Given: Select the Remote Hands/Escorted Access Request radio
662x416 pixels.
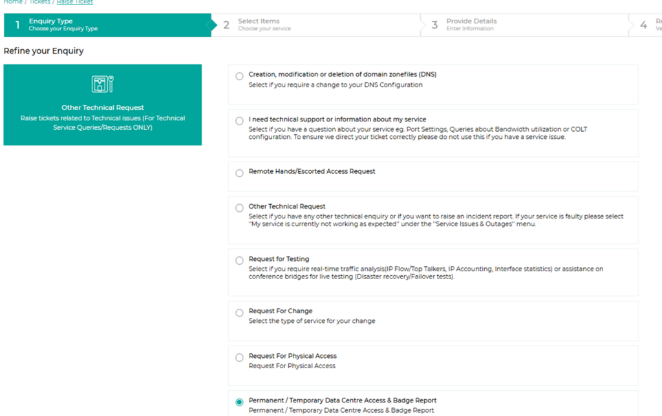Looking at the screenshot, I should click(x=239, y=173).
